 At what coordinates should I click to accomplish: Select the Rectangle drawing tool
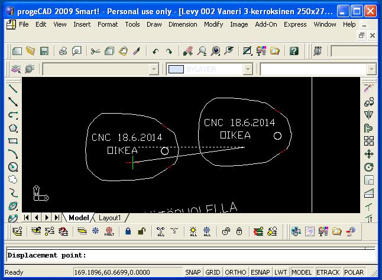tap(13, 141)
